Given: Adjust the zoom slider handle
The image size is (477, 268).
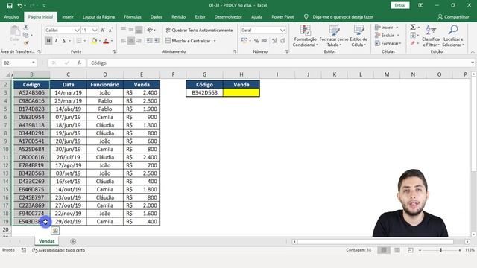Looking at the screenshot, I should click(440, 250).
